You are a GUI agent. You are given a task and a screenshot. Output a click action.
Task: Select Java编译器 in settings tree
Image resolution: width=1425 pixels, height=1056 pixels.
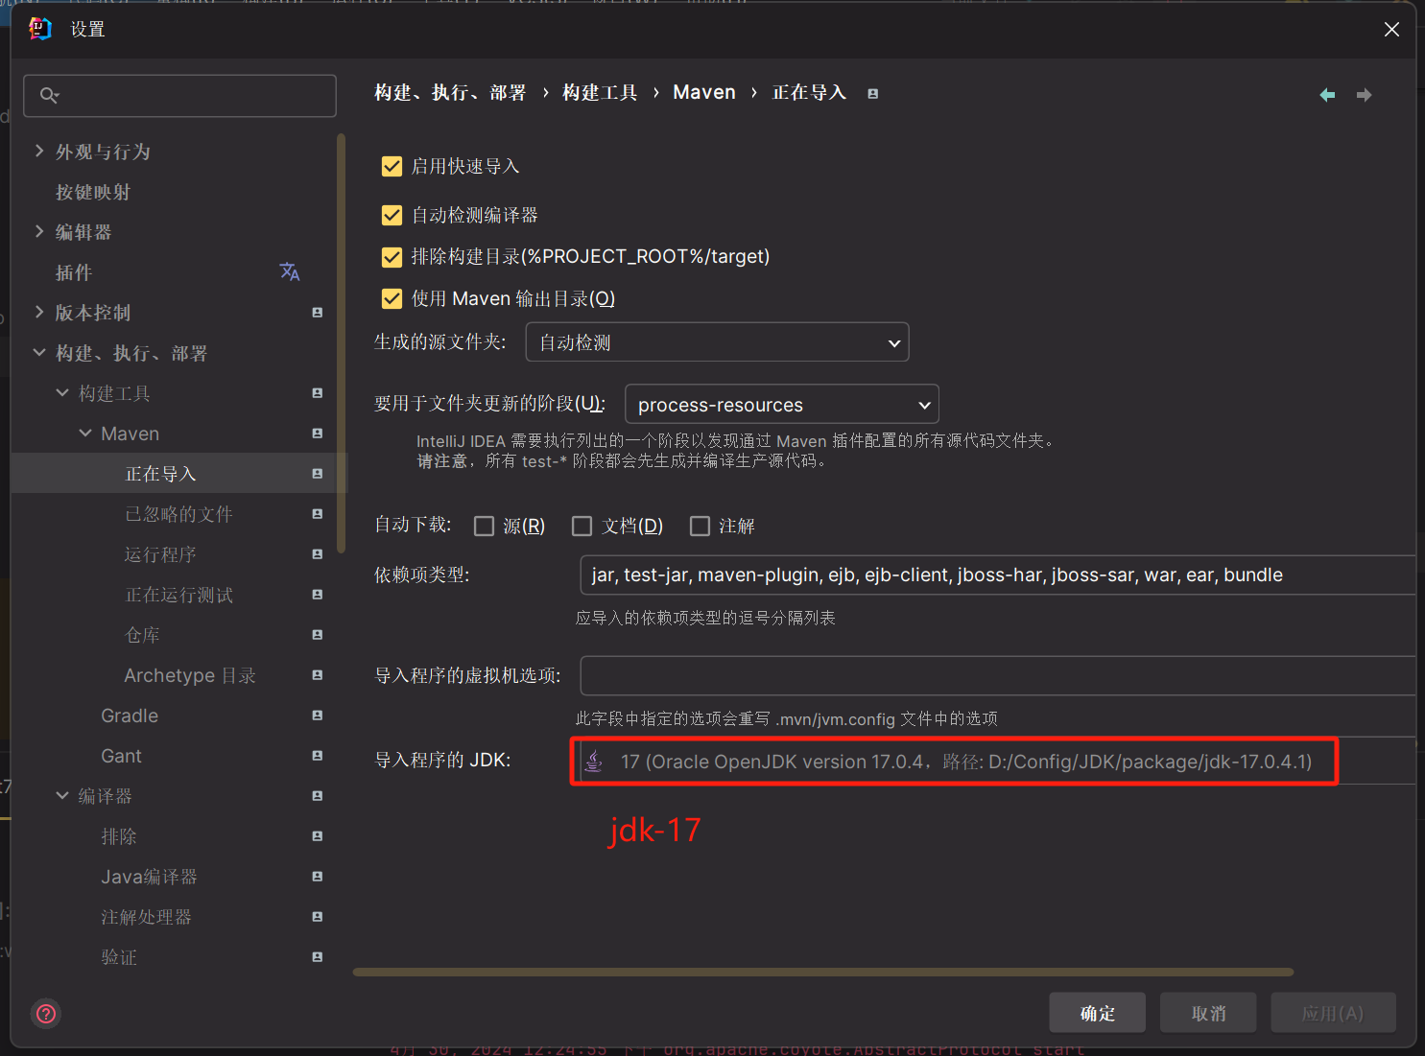pos(150,877)
